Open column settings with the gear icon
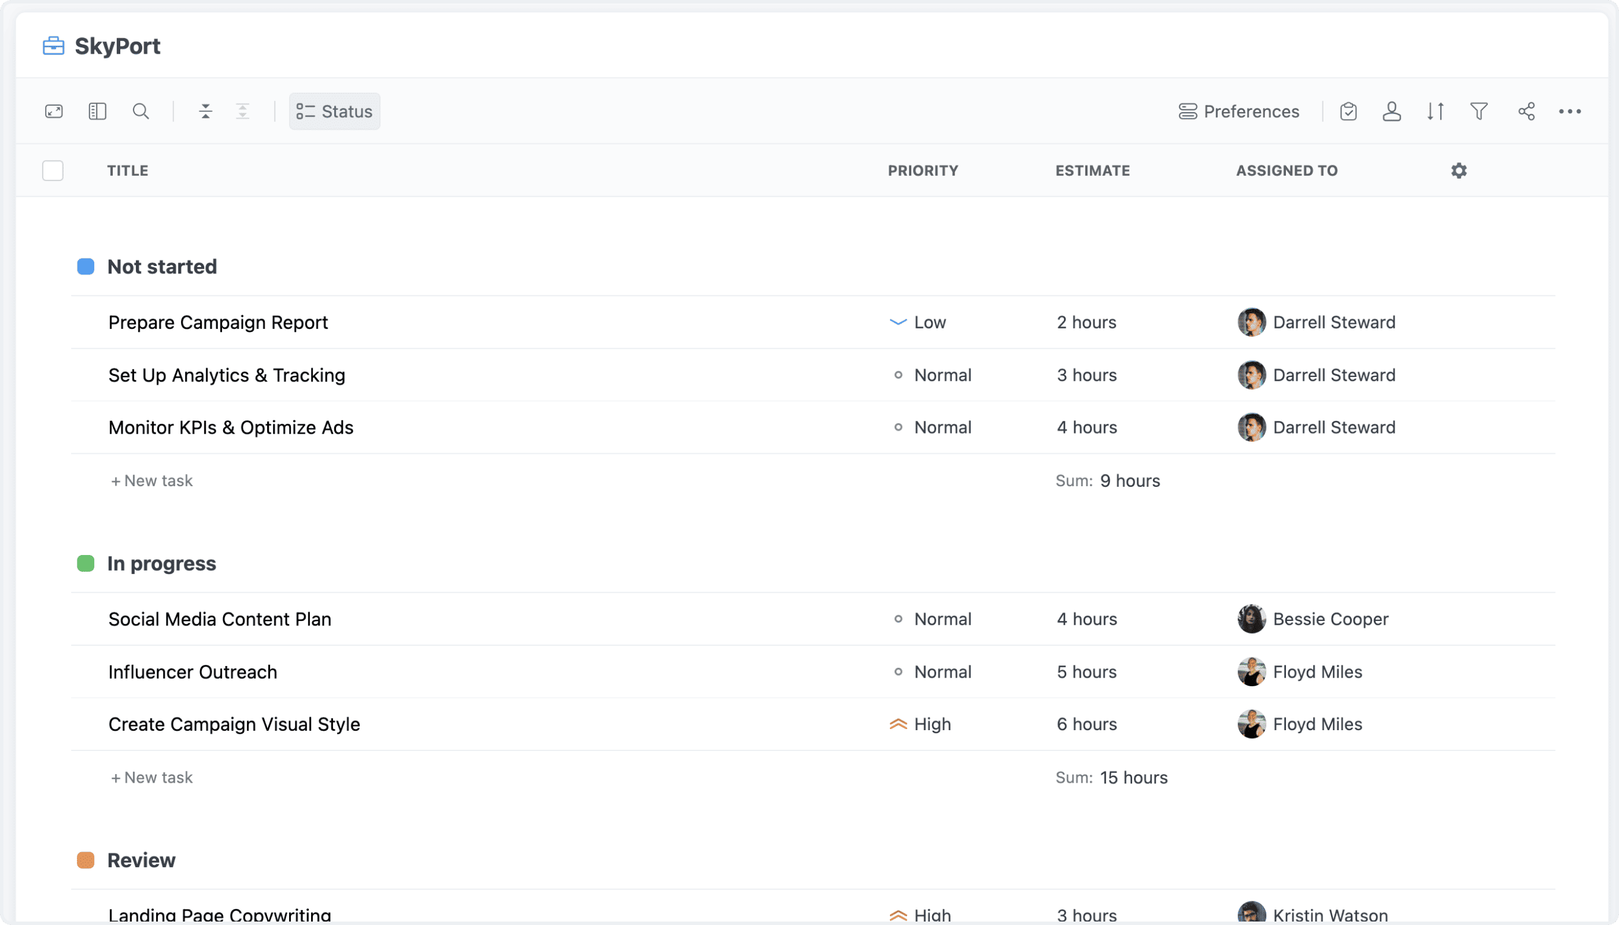Screen dimensions: 1619x925 [x=1459, y=171]
